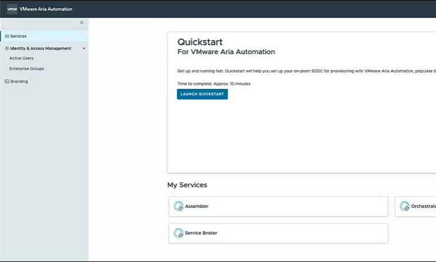Open Services in the sidebar
Image resolution: width=436 pixels, height=262 pixels.
(x=45, y=36)
